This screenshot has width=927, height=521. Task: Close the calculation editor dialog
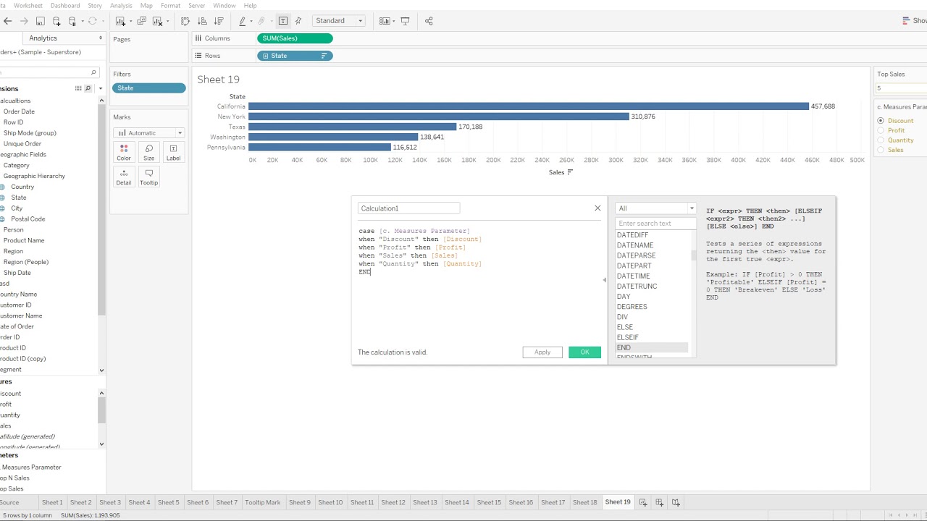[x=597, y=208]
